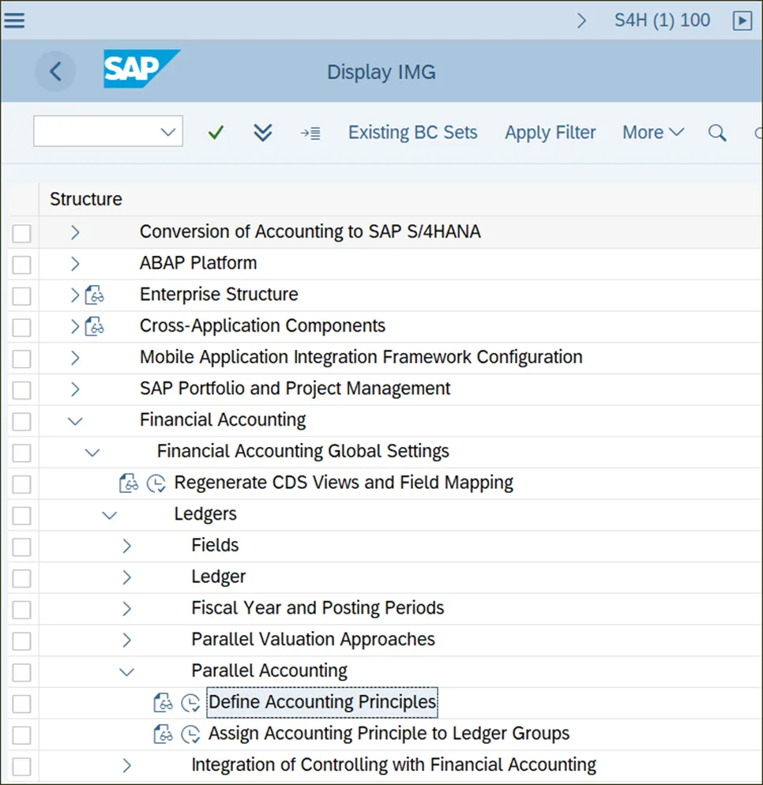Image resolution: width=763 pixels, height=785 pixels.
Task: Click the green checkmark Enter icon
Action: 215,133
